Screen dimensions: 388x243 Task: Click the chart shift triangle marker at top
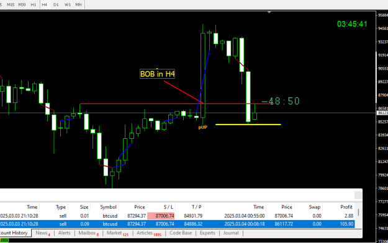pos(269,12)
